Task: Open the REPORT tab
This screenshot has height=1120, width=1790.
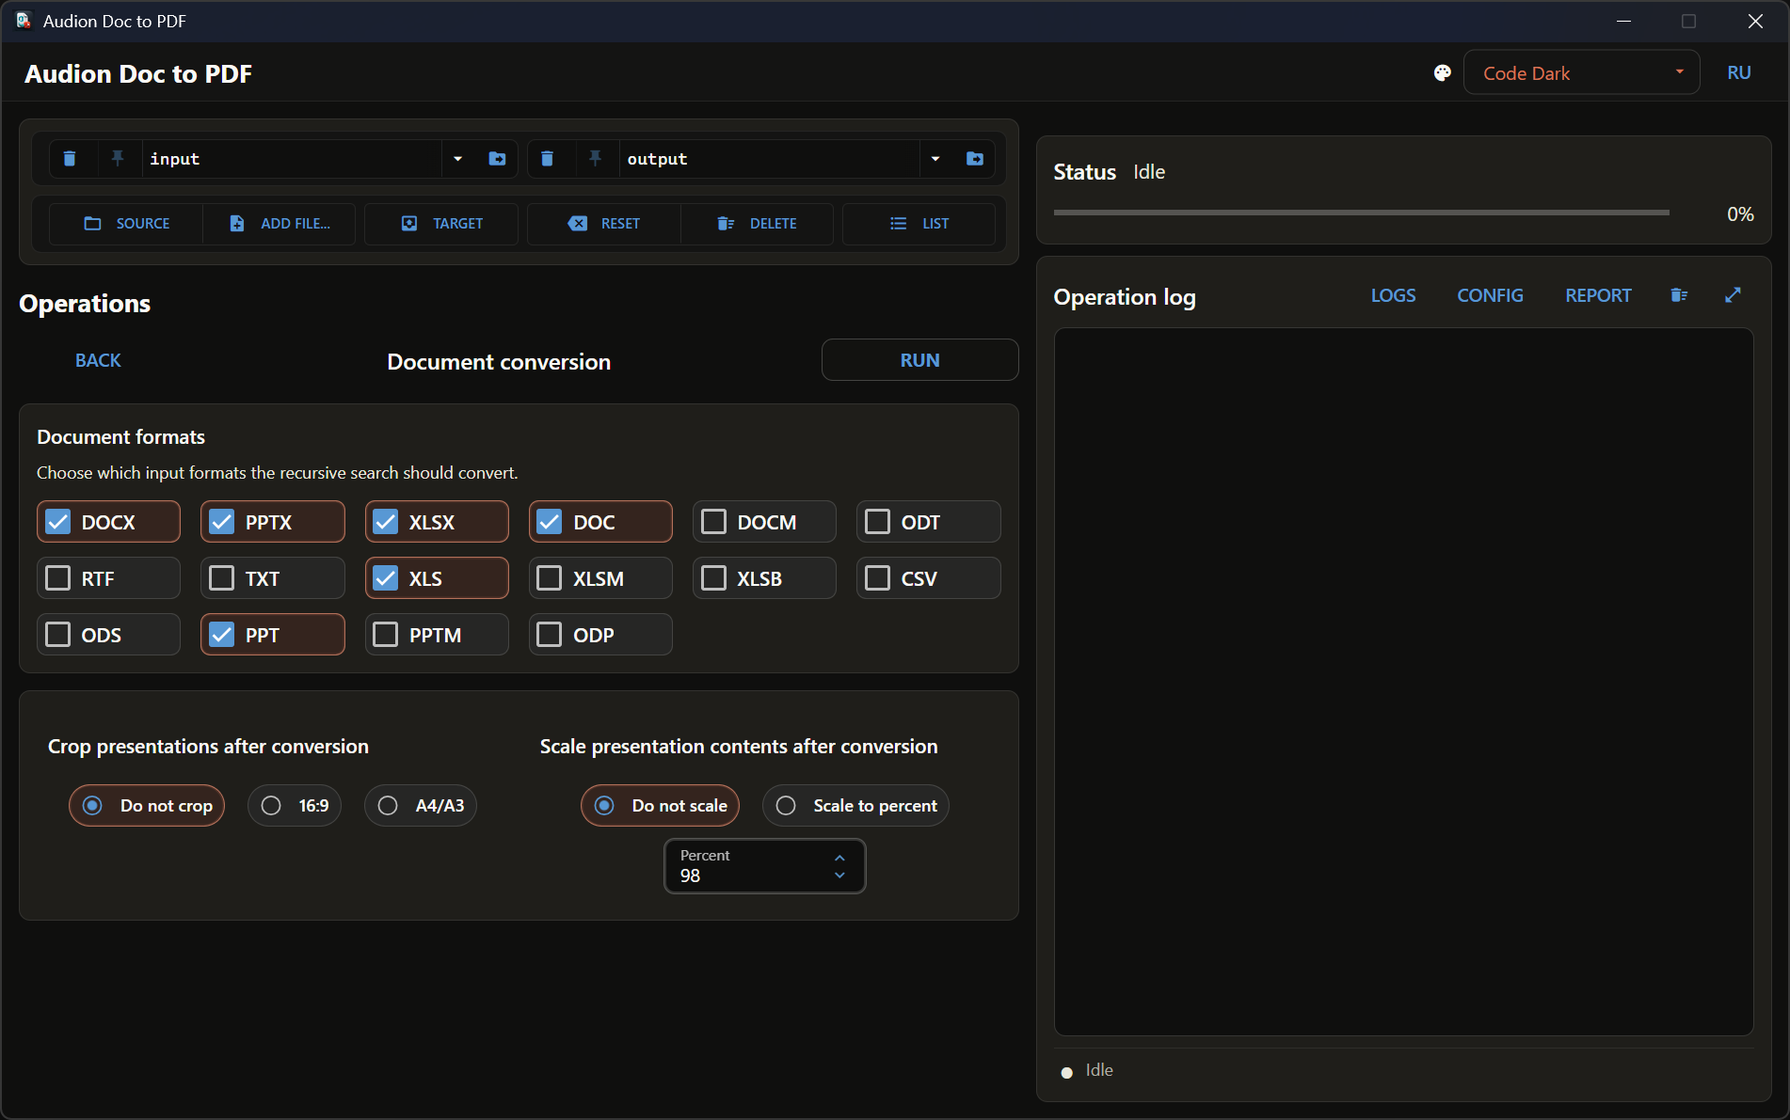Action: click(1598, 295)
